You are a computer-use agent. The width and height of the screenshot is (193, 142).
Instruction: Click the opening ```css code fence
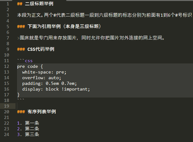pyautogui.click(x=25, y=61)
